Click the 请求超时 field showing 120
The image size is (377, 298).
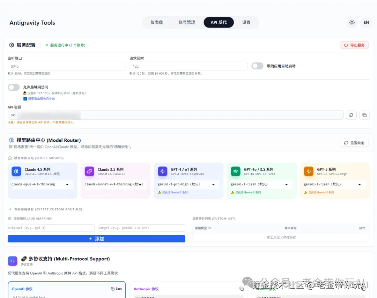point(188,66)
